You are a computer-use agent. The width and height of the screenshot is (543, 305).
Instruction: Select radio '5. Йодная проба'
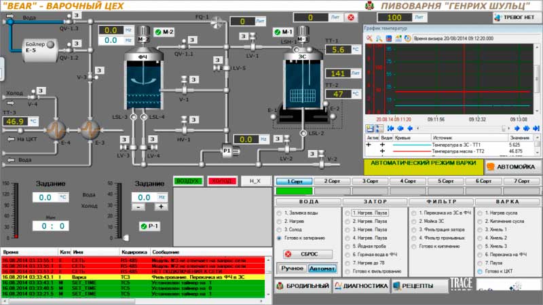[348, 246]
